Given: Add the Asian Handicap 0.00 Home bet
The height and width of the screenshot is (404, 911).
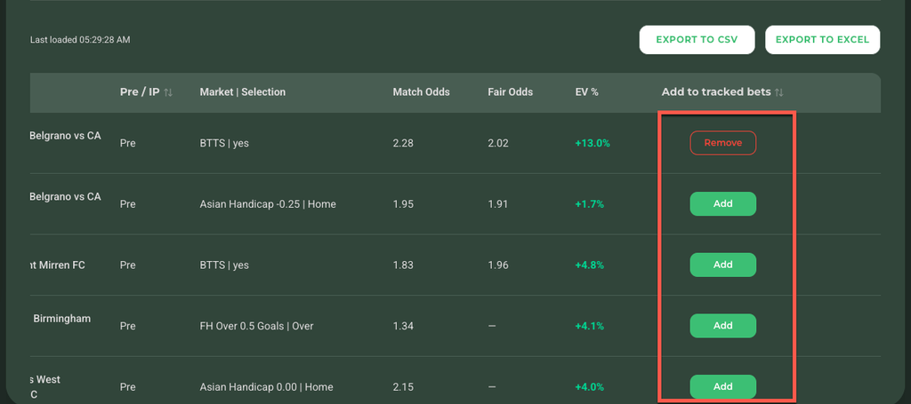Looking at the screenshot, I should point(722,386).
